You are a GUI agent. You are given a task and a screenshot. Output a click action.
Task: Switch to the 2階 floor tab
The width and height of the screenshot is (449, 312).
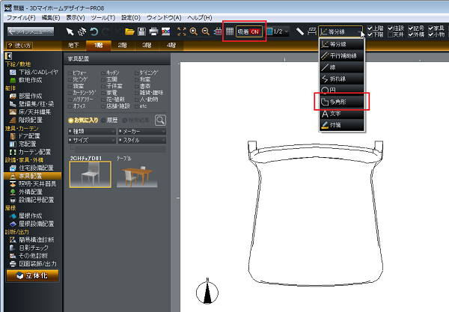(x=123, y=46)
